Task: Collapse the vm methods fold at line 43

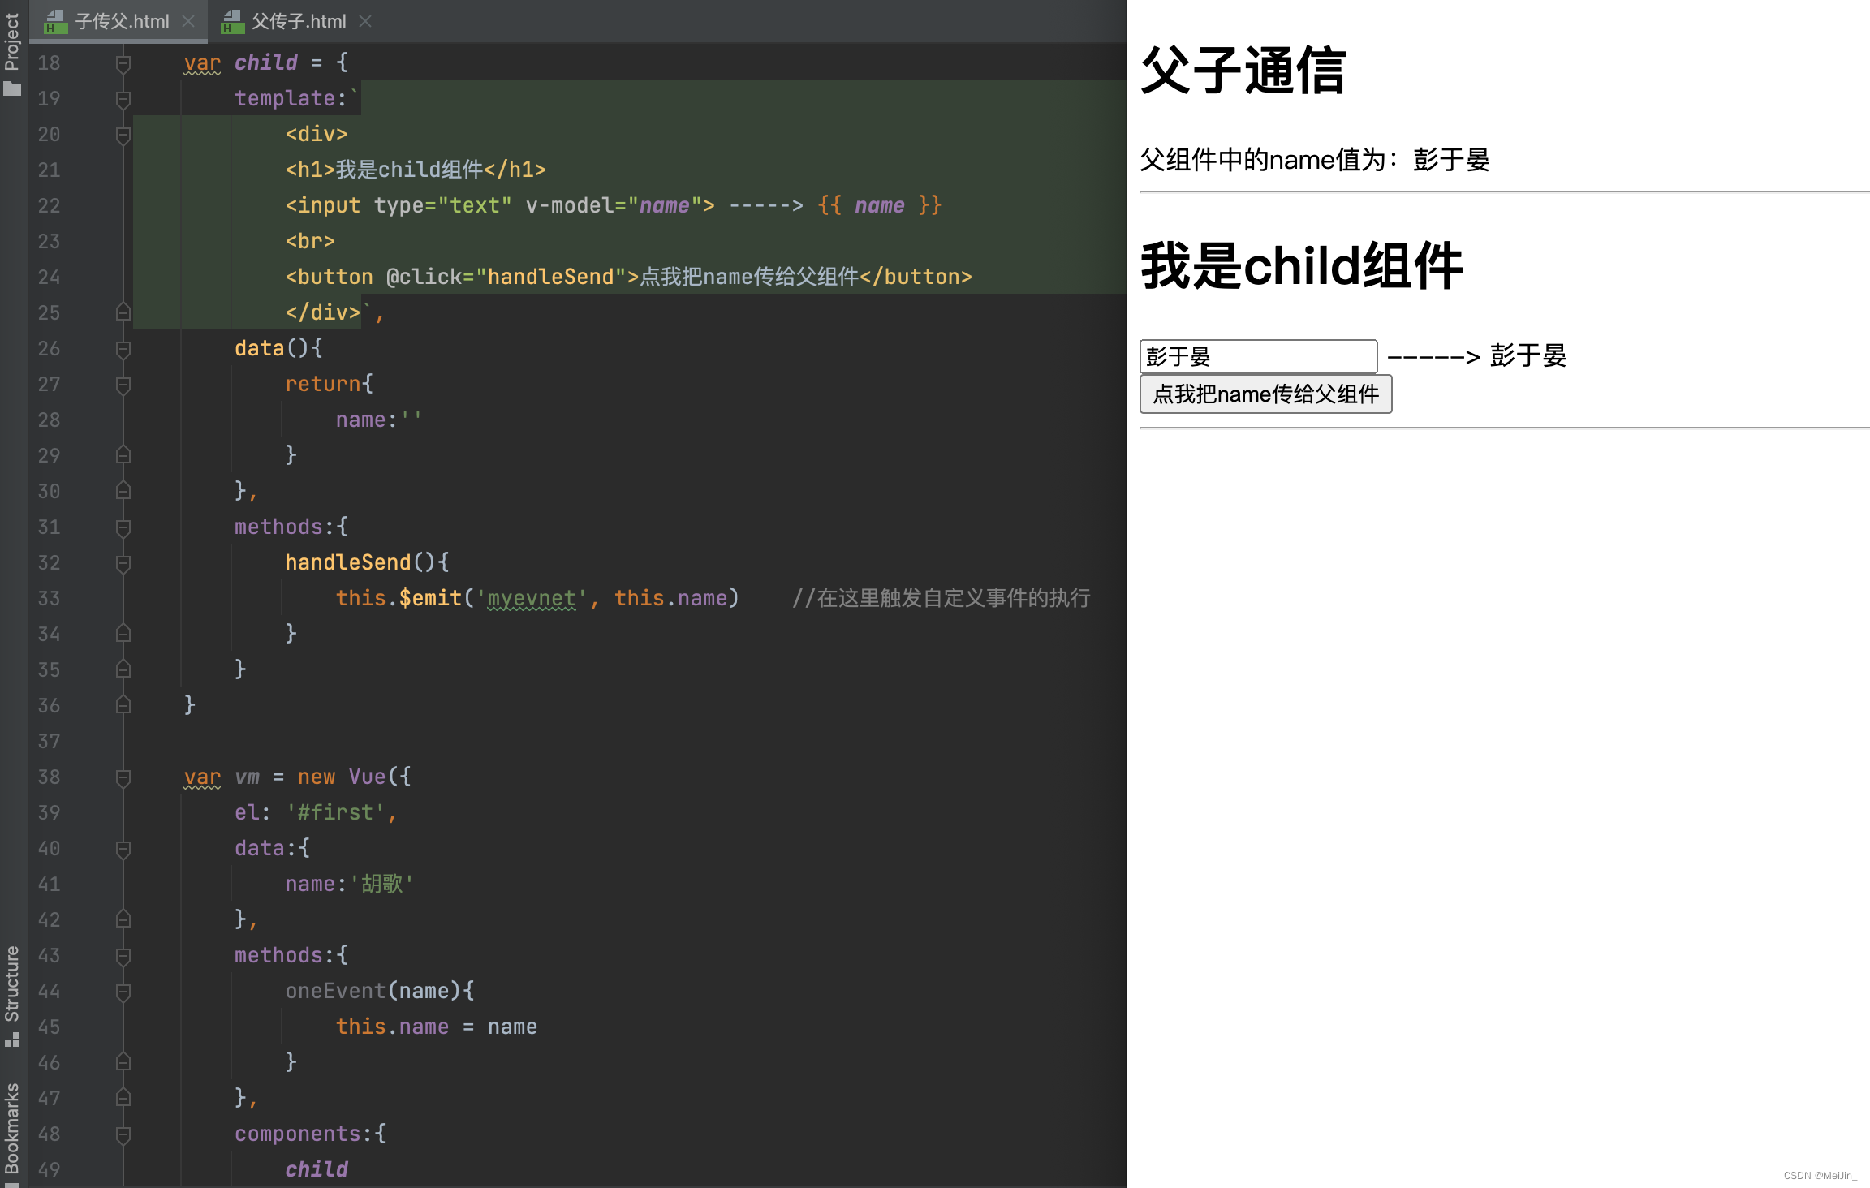Action: 123,956
